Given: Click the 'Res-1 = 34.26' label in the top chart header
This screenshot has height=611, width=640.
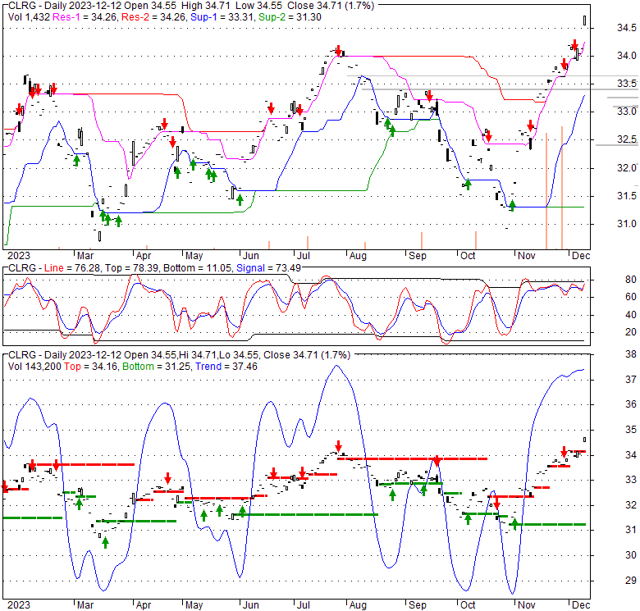Looking at the screenshot, I should 85,17.
